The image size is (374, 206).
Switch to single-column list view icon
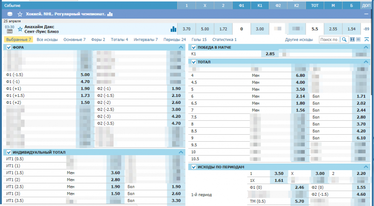[x=358, y=40]
